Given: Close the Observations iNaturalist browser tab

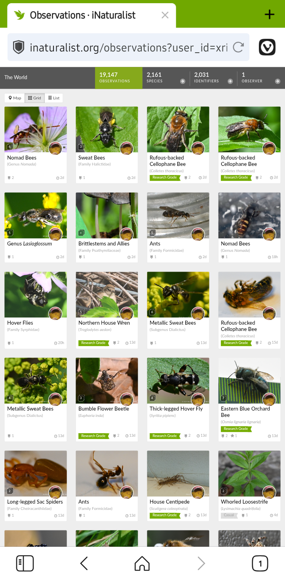Looking at the screenshot, I should [165, 15].
